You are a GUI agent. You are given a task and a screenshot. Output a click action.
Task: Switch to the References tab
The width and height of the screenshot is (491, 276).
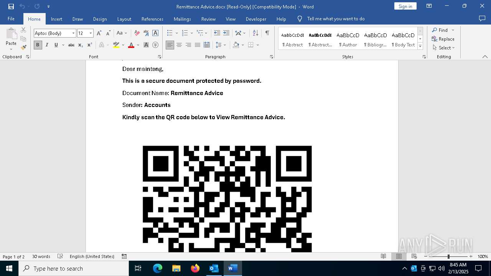pyautogui.click(x=152, y=19)
